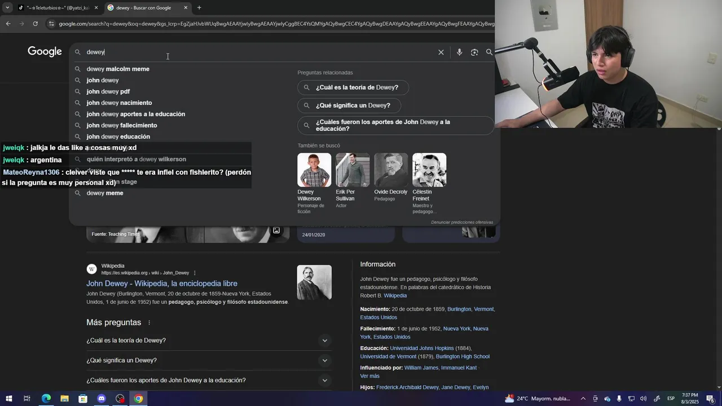Open Frederick Archibald Dewey link
This screenshot has width=722, height=406.
(407, 387)
